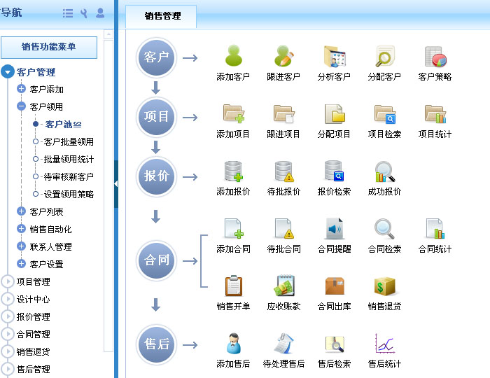Expand the 客户添加 tree node

pos(21,90)
